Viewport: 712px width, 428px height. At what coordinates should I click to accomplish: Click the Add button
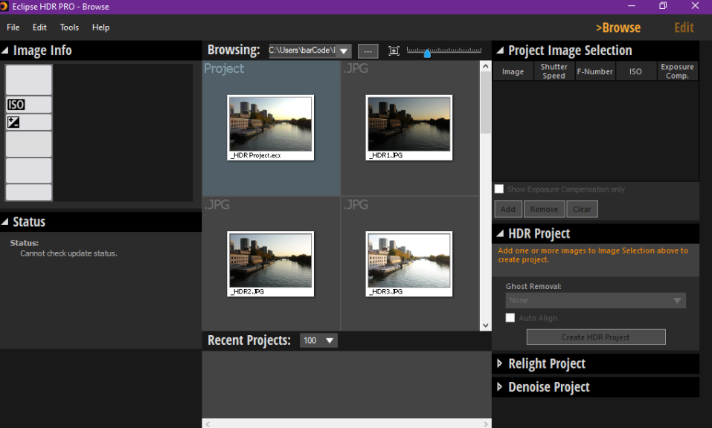508,209
